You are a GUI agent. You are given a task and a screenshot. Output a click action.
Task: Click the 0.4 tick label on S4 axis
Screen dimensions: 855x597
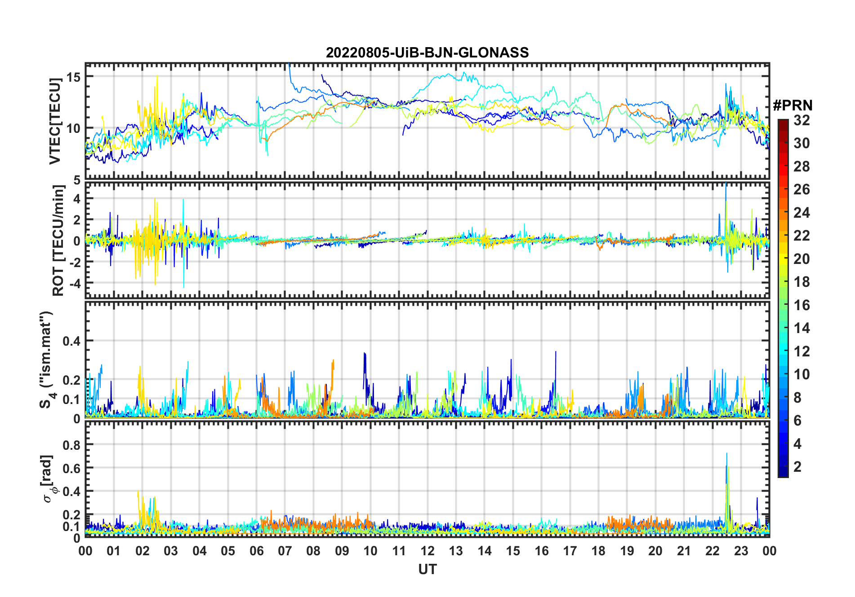click(x=71, y=341)
